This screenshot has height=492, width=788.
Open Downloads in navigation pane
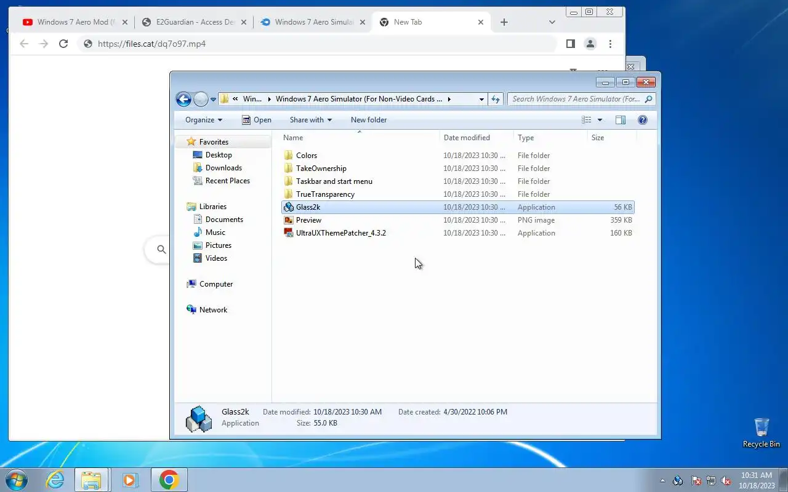coord(223,168)
